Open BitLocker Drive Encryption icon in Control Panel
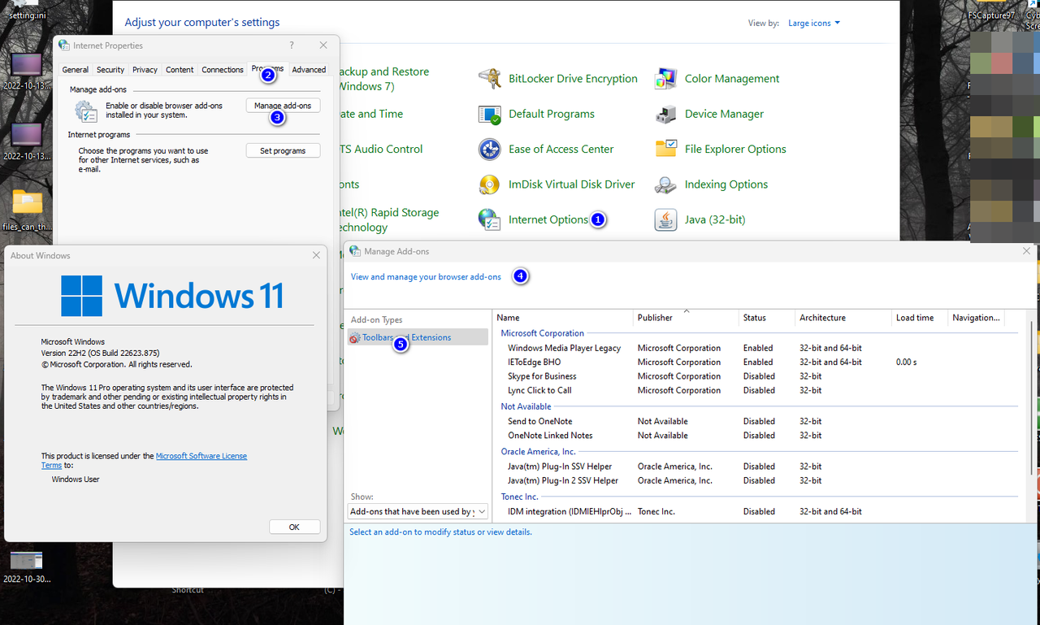 (x=490, y=79)
